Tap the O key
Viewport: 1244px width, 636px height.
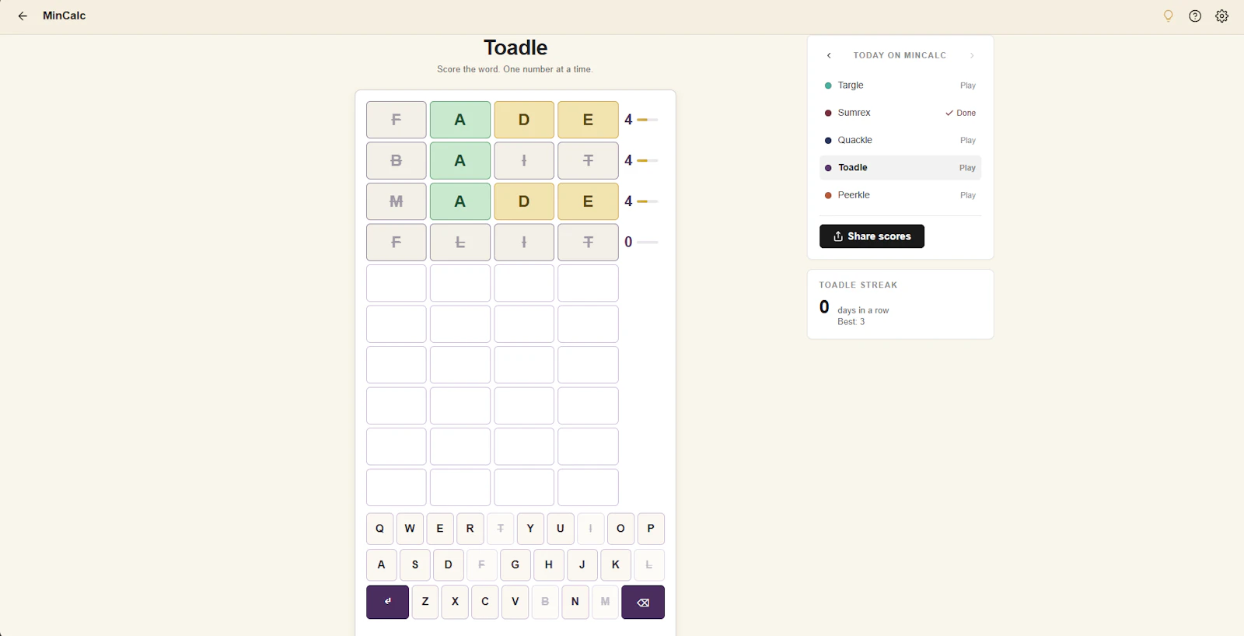(x=620, y=529)
